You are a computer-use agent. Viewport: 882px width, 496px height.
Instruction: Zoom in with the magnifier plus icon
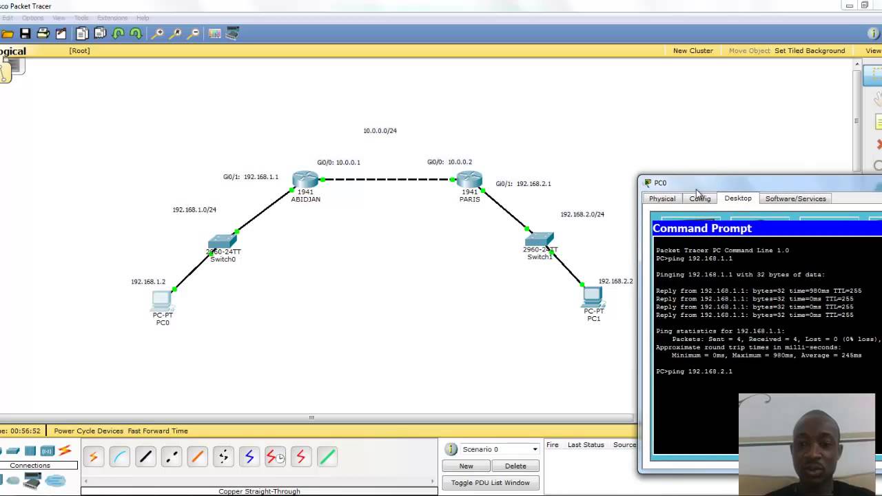point(158,33)
